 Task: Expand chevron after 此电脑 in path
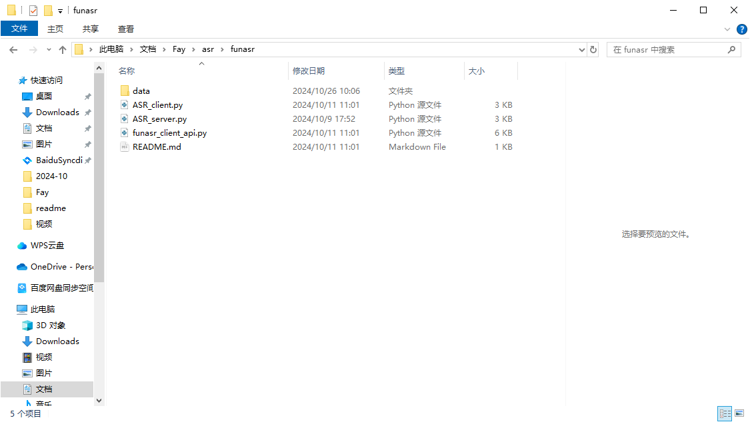coord(131,50)
